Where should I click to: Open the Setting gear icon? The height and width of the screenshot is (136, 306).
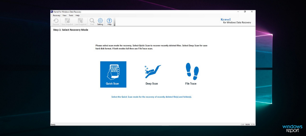[100, 22]
